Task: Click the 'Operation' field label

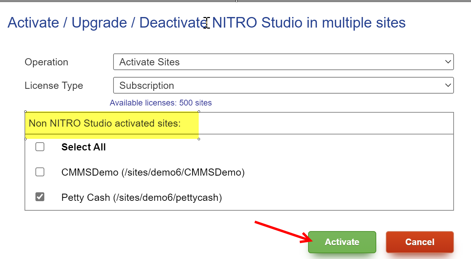Action: tap(46, 62)
